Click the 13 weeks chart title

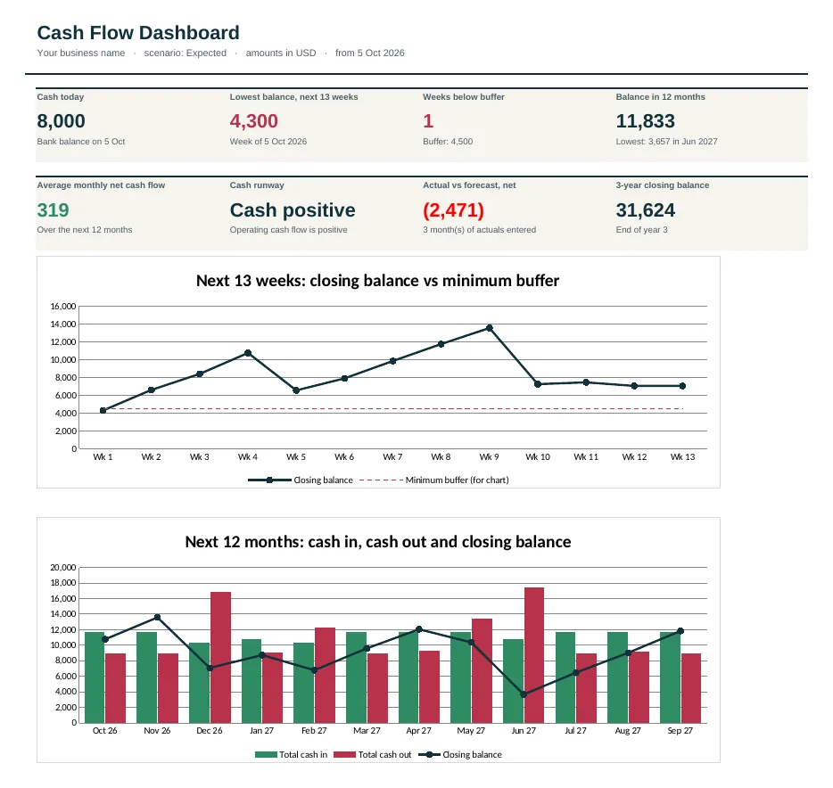[378, 281]
